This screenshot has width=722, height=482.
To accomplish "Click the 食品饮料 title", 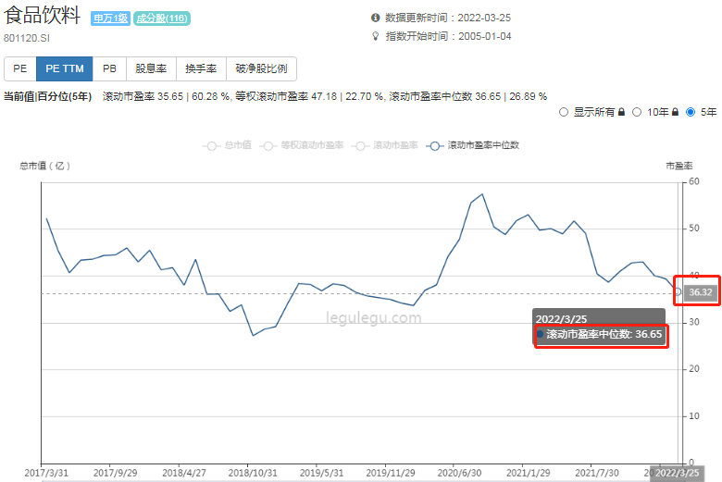I will pos(43,15).
